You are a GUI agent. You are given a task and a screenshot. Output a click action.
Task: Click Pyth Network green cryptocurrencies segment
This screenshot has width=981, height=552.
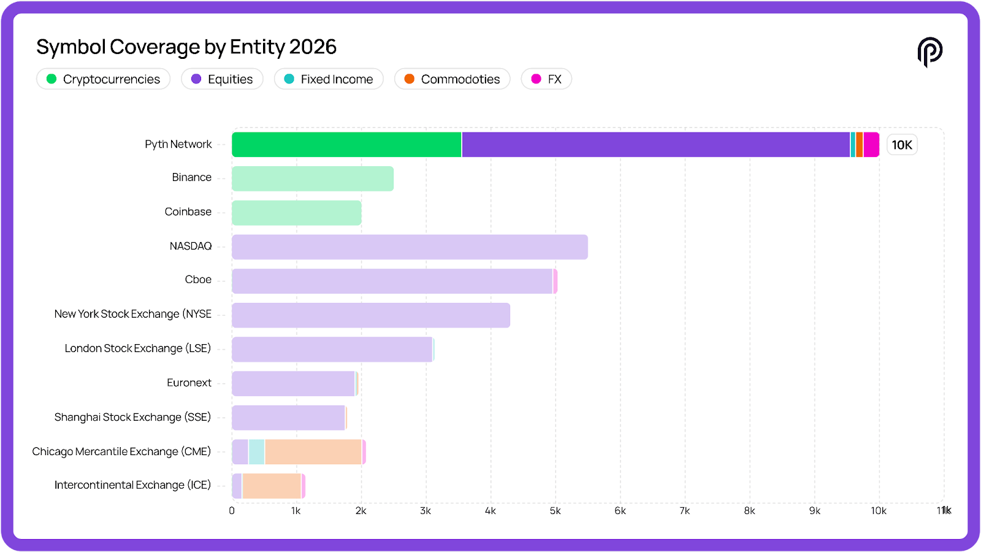coord(346,145)
